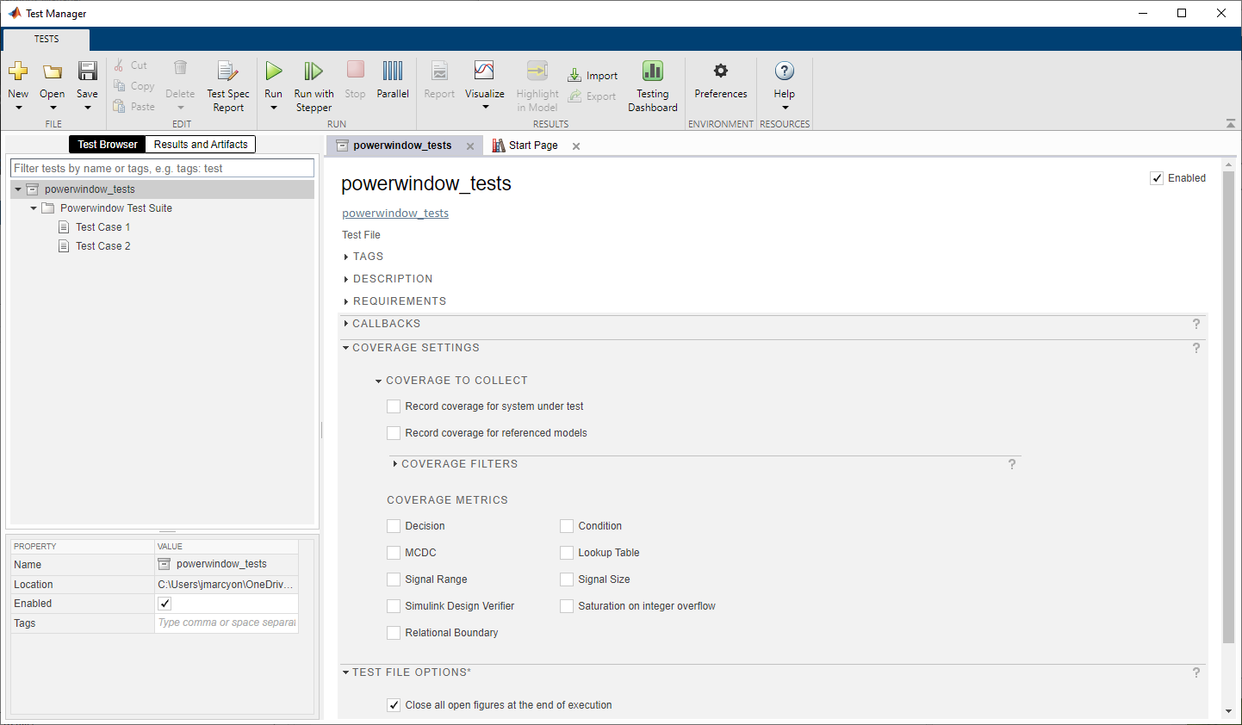The image size is (1242, 725).
Task: Collapse the Powerwindow Test Suite node
Action: point(34,208)
